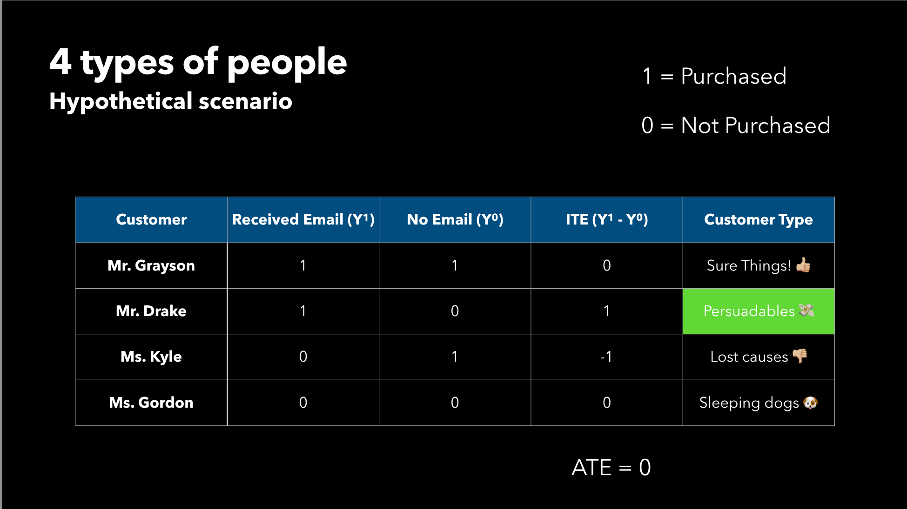This screenshot has width=907, height=509.
Task: Click the Customer column header
Action: 151,219
